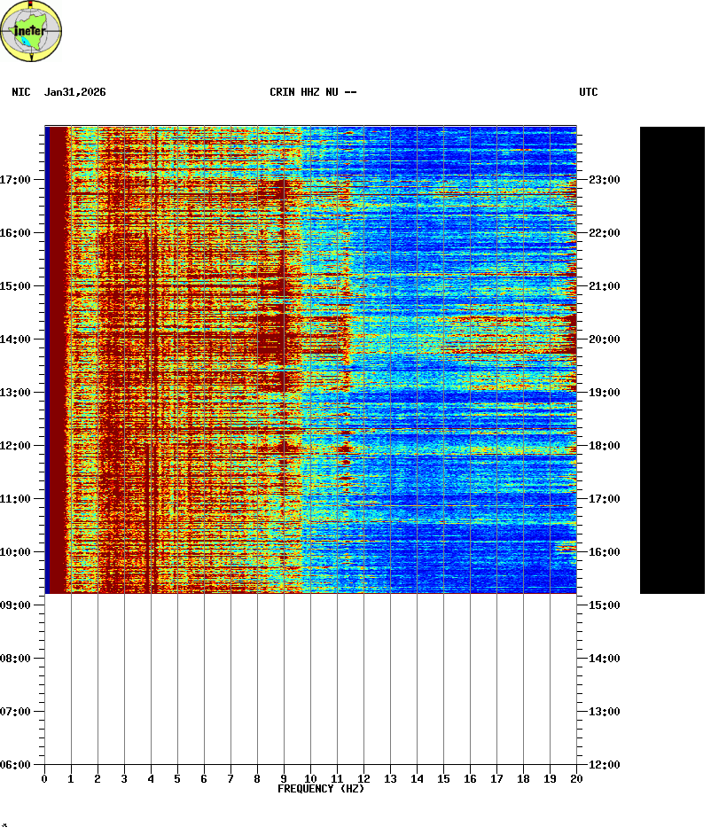Image resolution: width=711 pixels, height=835 pixels.
Task: Click the dark red band between 0 and 1 Hz
Action: 58,355
